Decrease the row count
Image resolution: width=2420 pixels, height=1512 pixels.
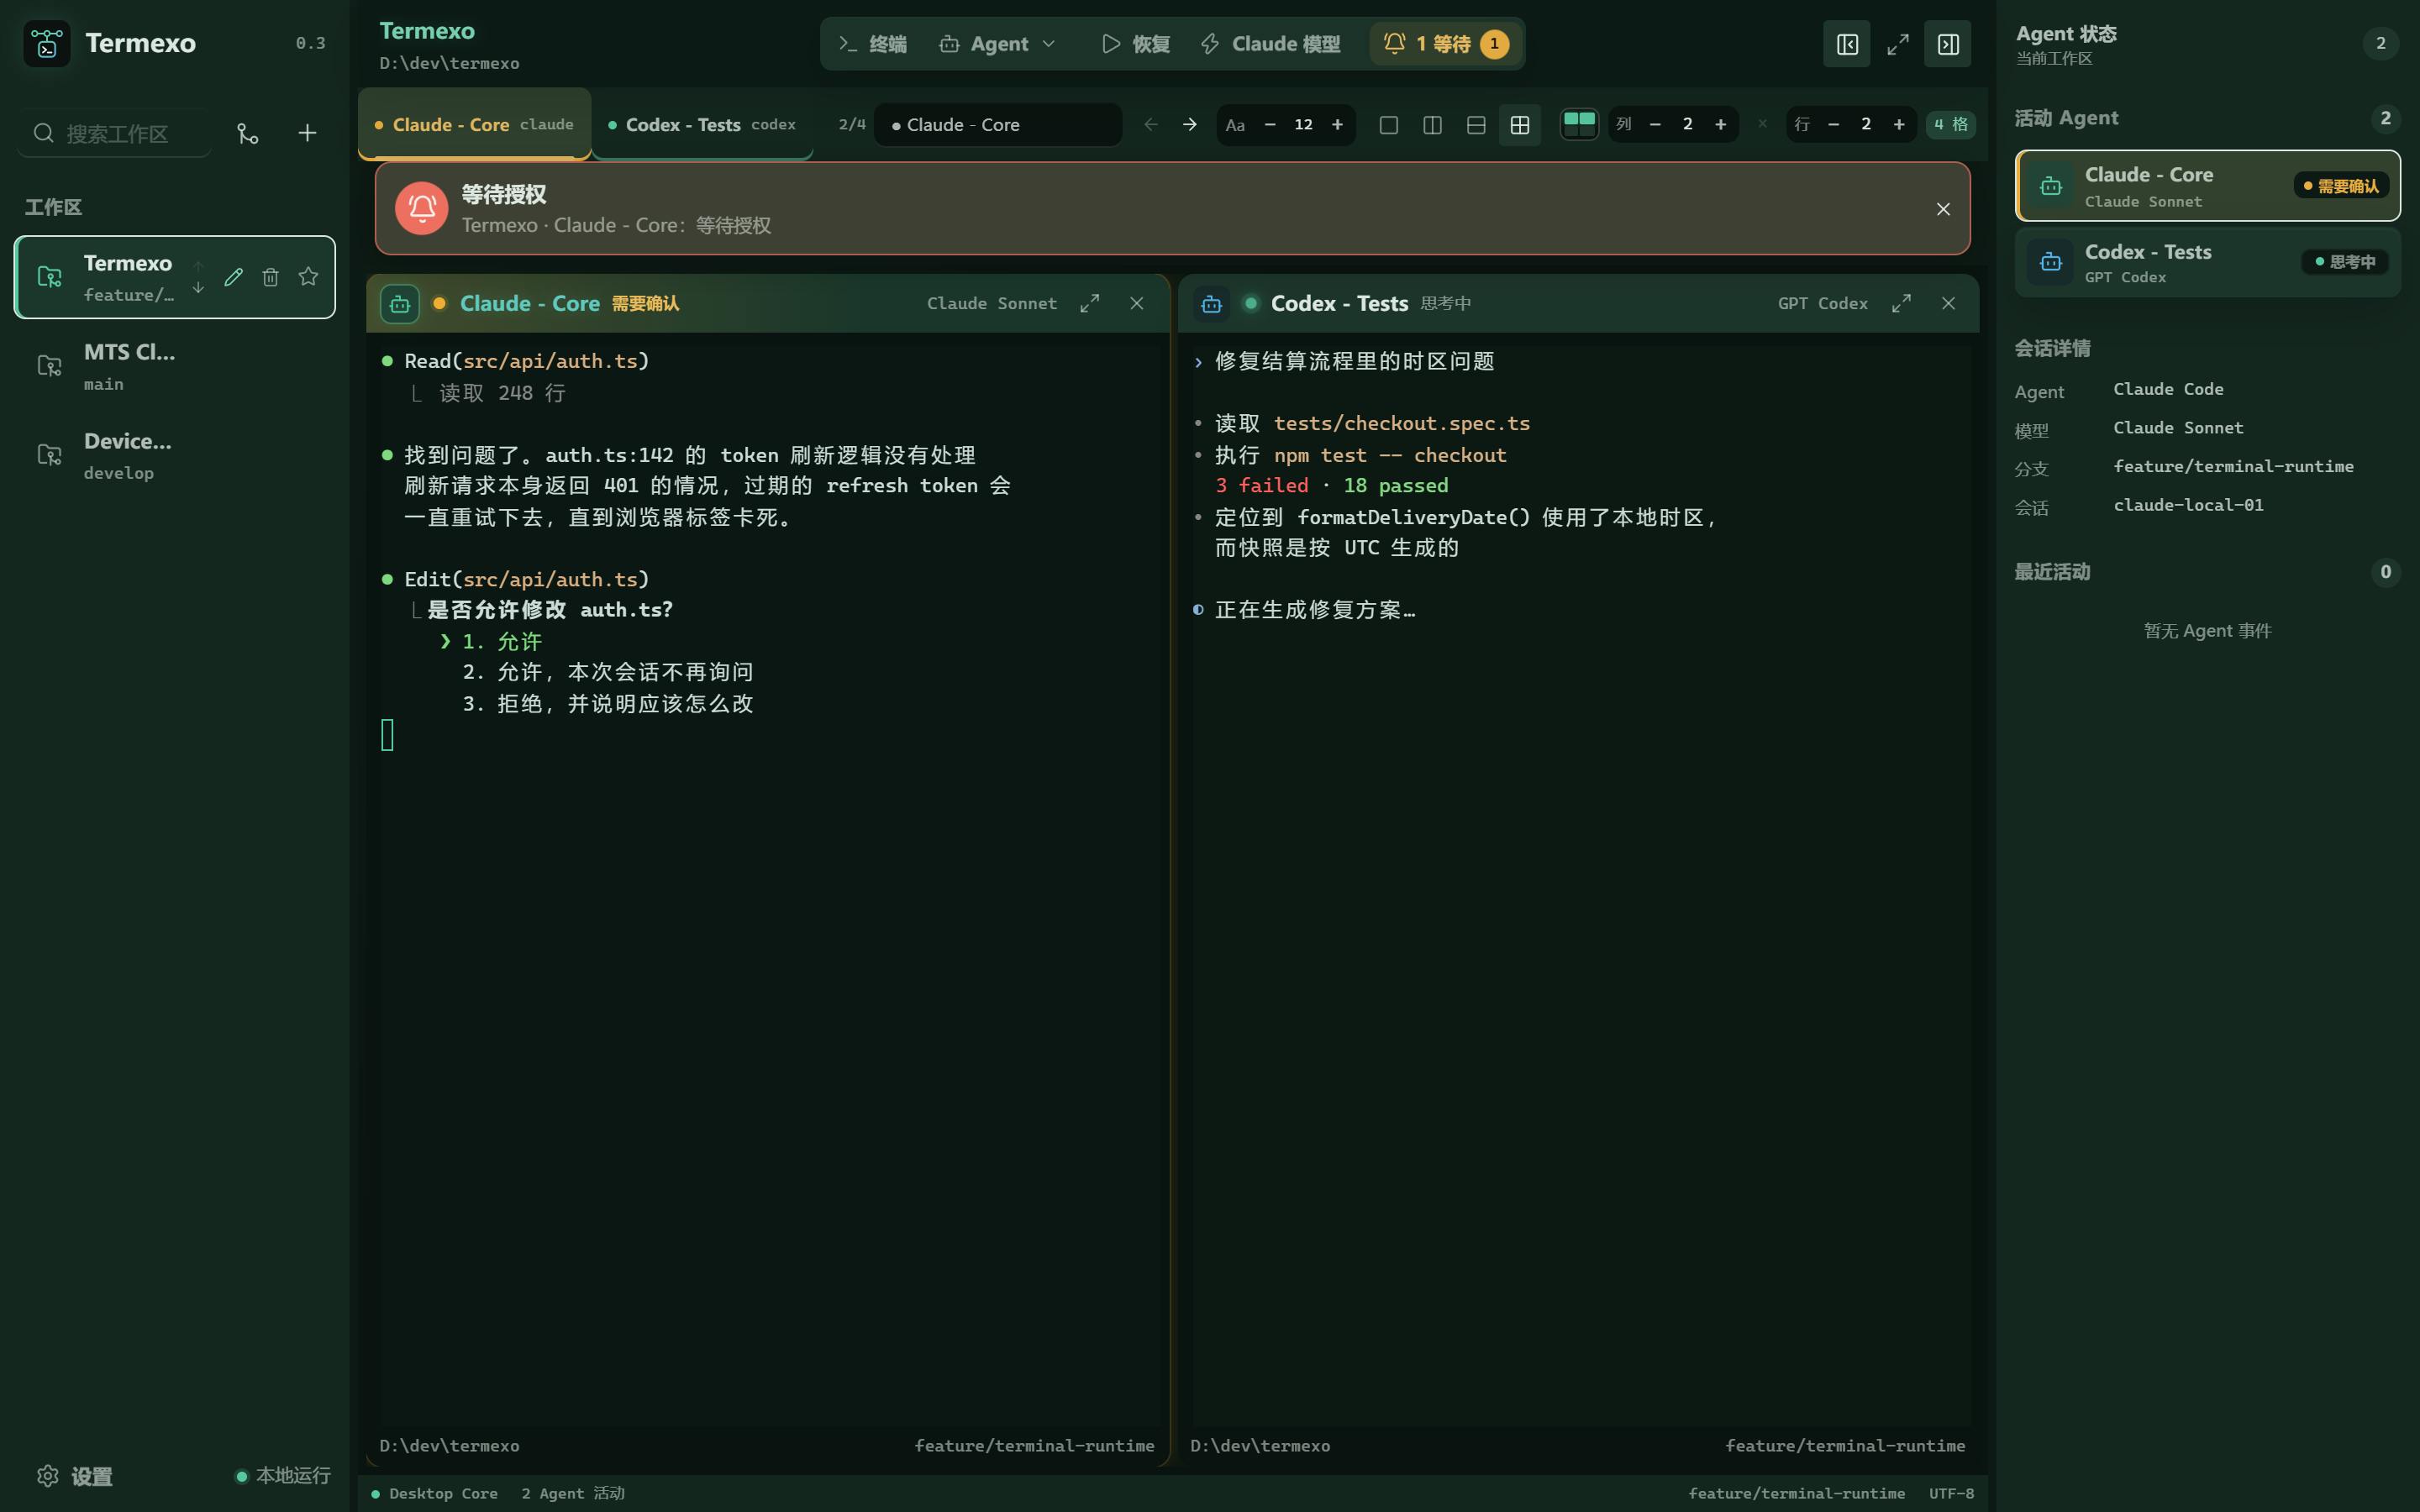point(1833,125)
